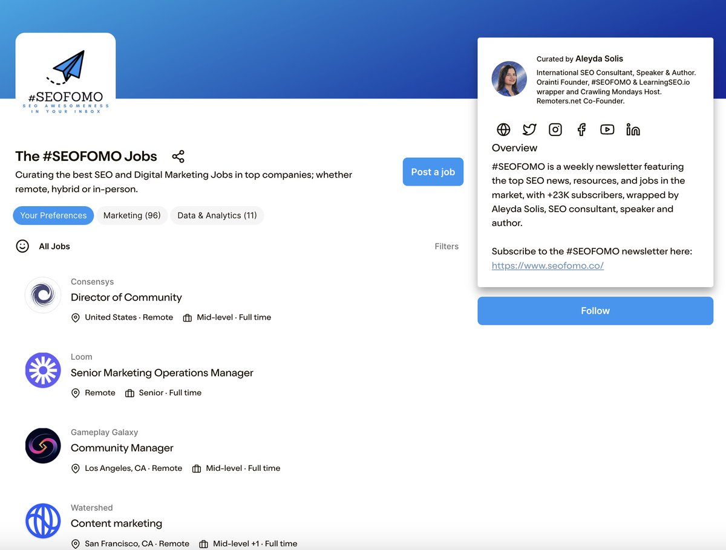Click briefcase icon next to Senior · Full time

click(x=129, y=393)
